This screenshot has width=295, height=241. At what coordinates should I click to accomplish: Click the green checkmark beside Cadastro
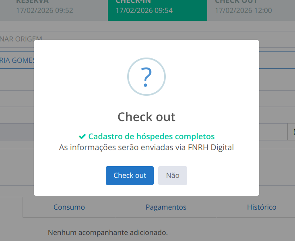[x=82, y=136]
